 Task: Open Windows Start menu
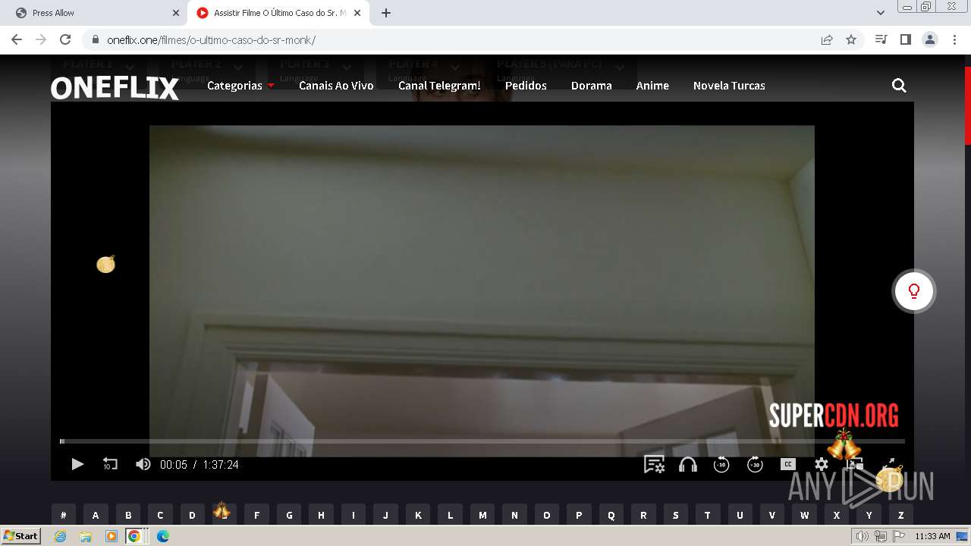20,536
